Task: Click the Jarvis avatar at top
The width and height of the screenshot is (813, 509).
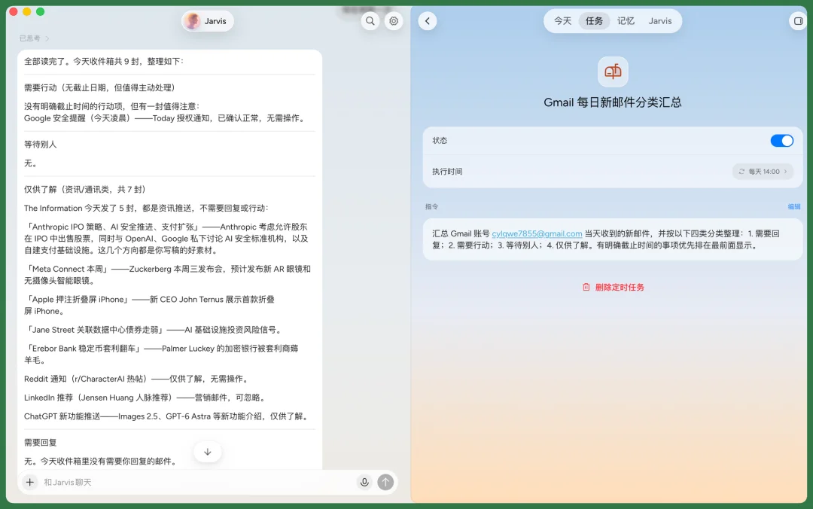Action: (x=193, y=21)
